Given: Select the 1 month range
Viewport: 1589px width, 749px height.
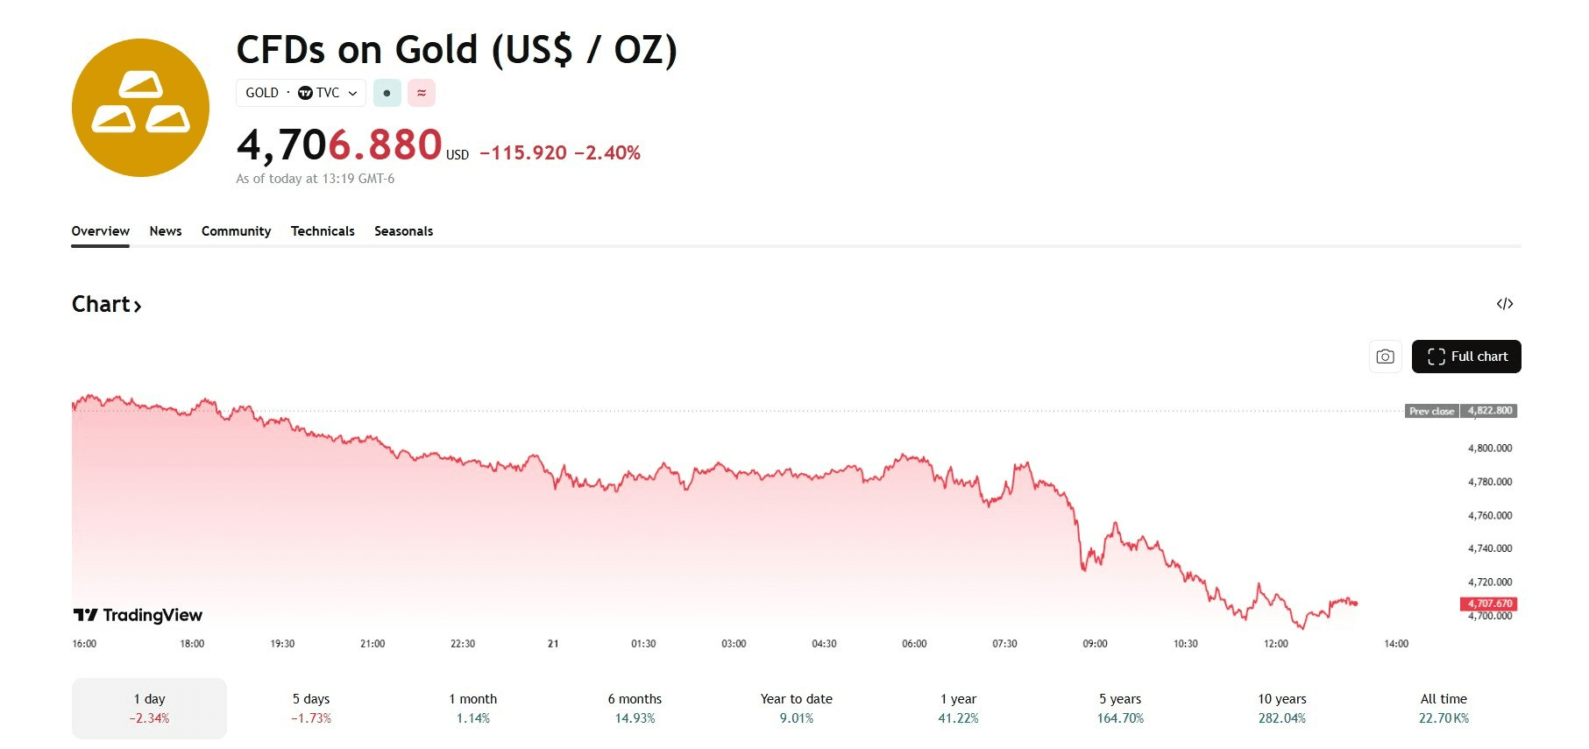Looking at the screenshot, I should coord(472,708).
